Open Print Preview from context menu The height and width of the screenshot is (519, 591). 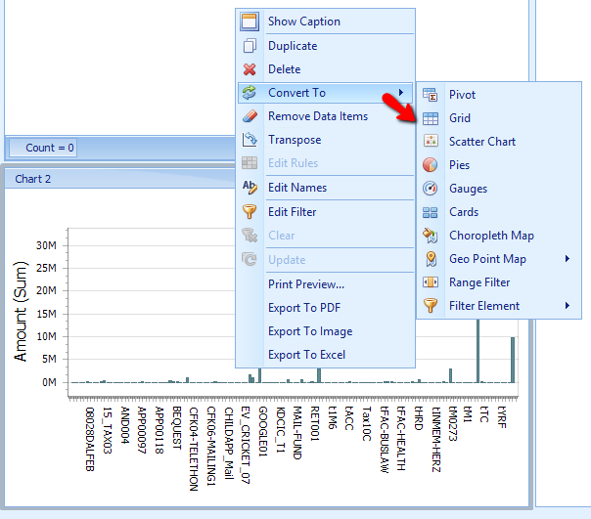306,284
